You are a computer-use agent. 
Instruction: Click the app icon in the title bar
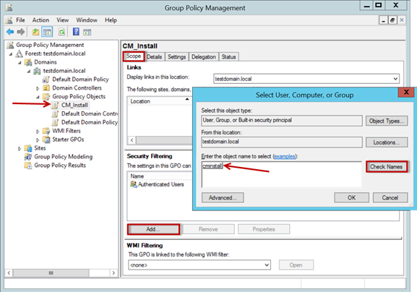coord(9,7)
